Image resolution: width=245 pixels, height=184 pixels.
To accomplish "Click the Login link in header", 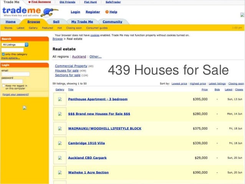I will 75,12.
